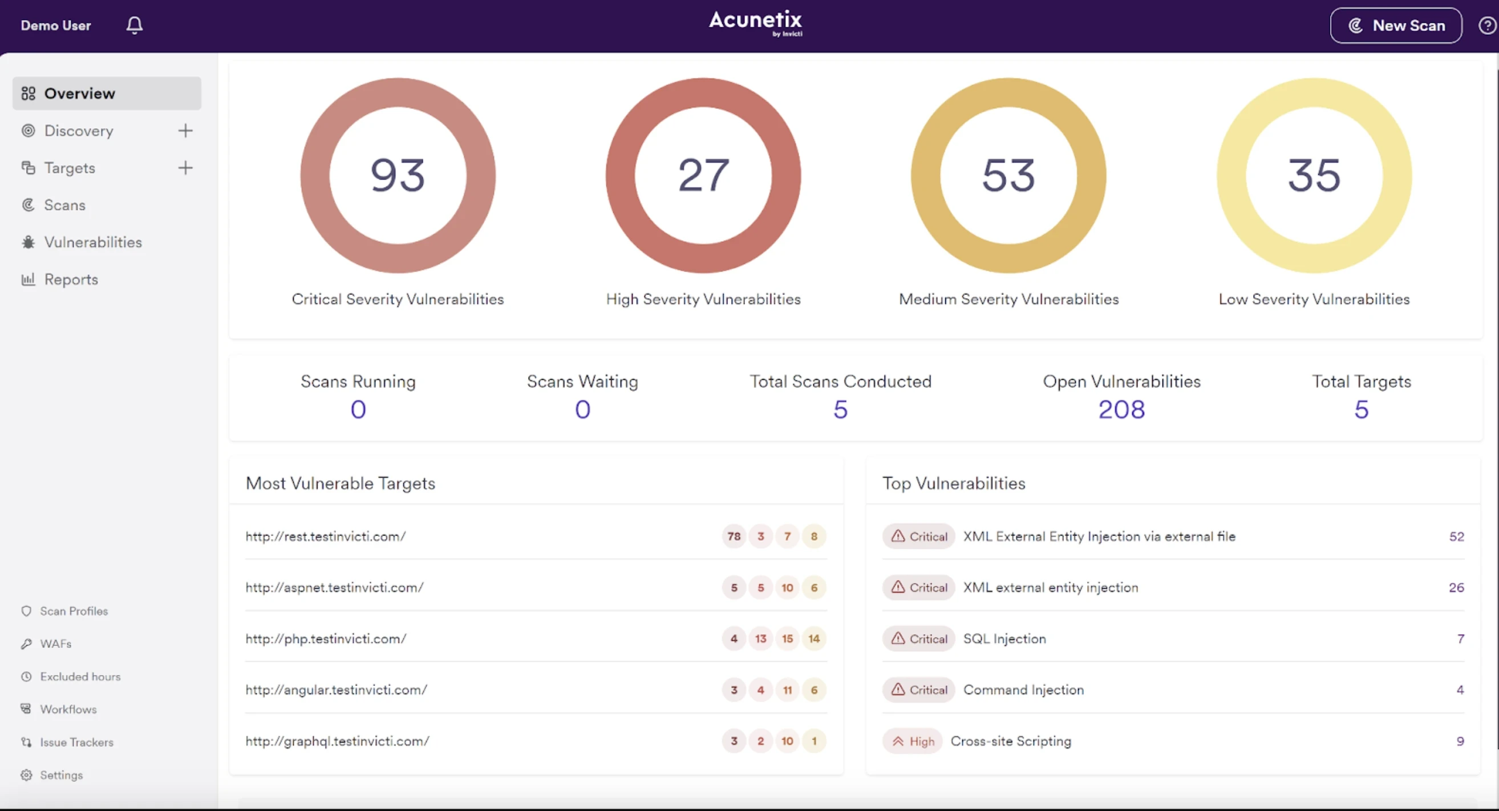
Task: Toggle Workflows section in sidebar
Action: coord(68,709)
